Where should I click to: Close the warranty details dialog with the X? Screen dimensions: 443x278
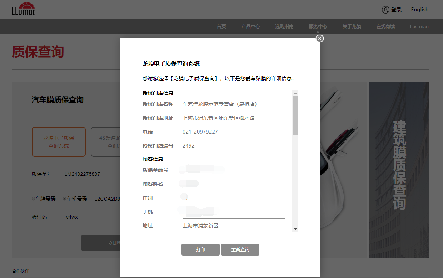pyautogui.click(x=319, y=38)
